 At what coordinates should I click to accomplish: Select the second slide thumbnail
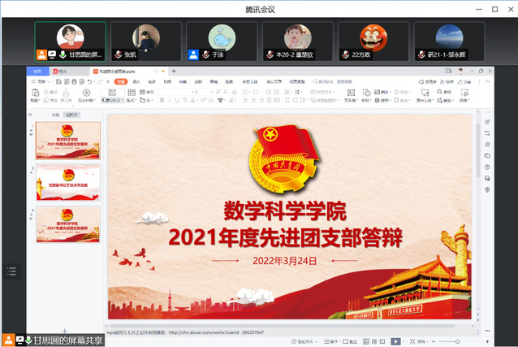pos(67,182)
